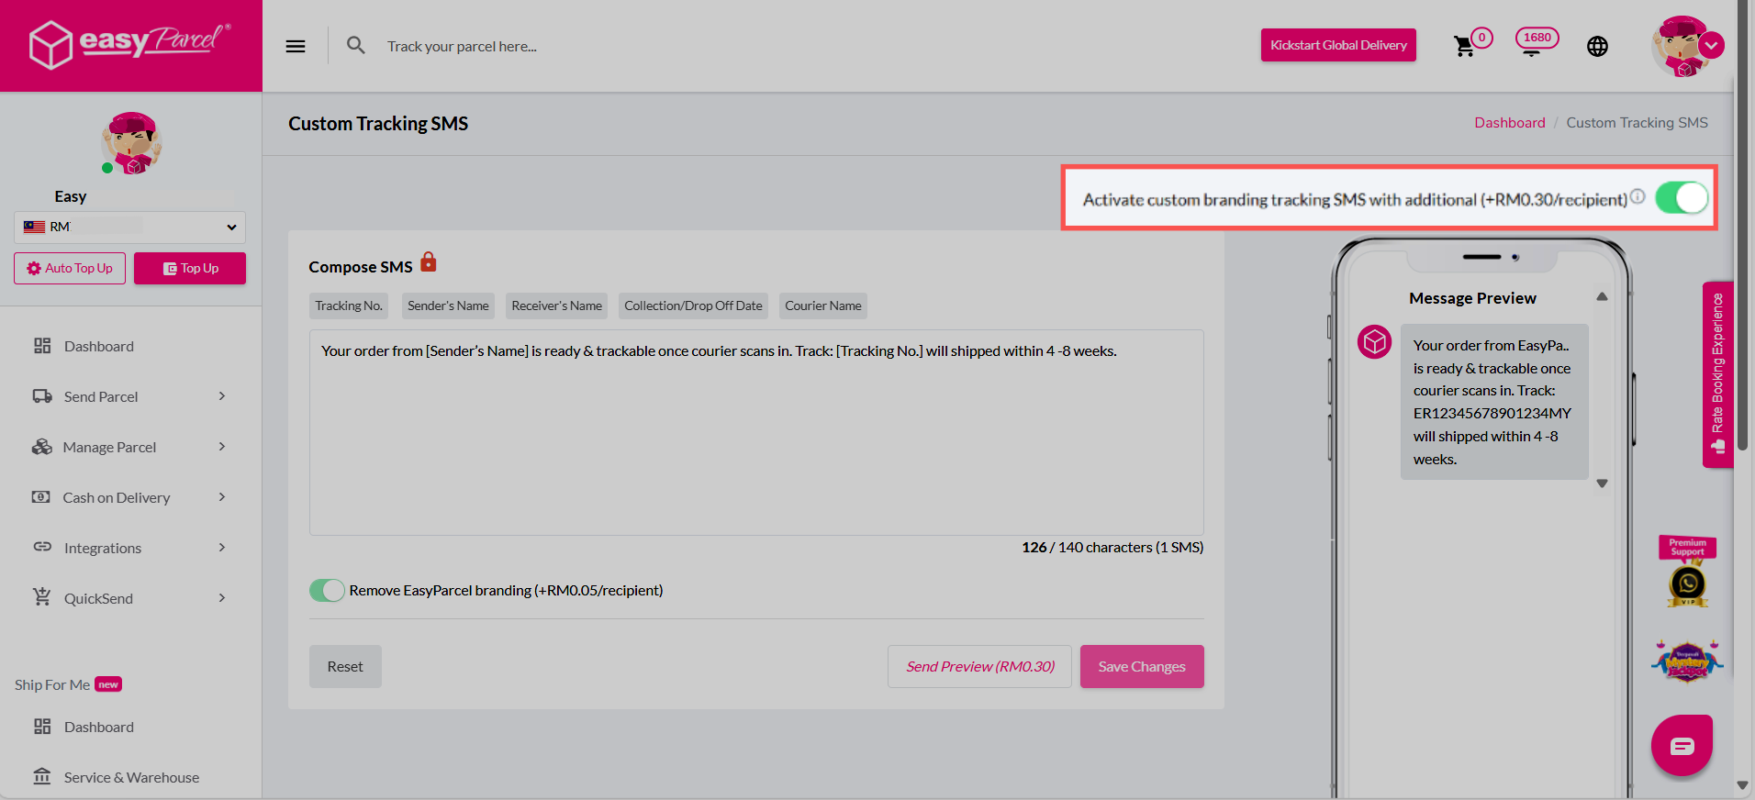Insert the Sender's Name tag
Screen dimensions: 1755x800
448,306
